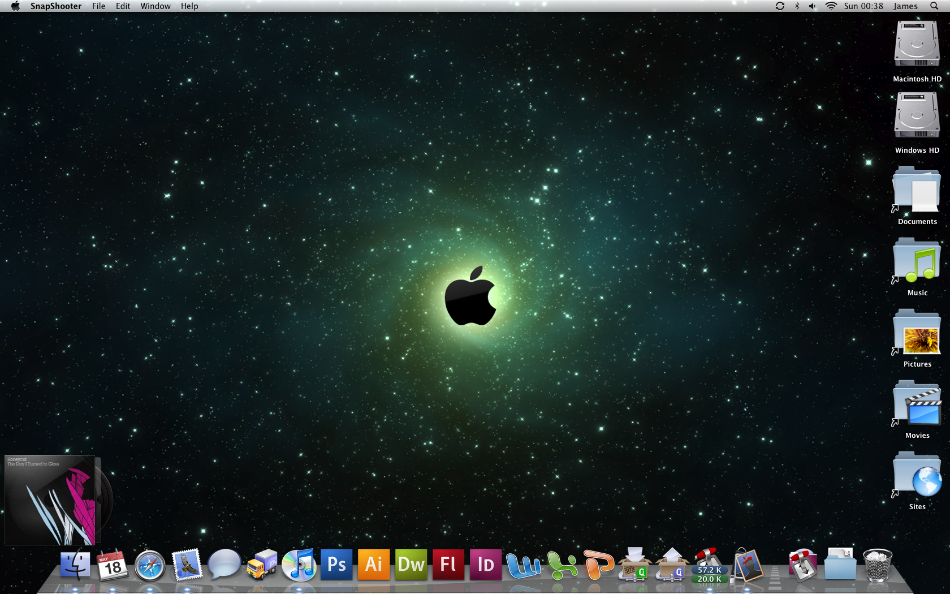
Task: Open Safari browser in the dock
Action: (x=150, y=565)
